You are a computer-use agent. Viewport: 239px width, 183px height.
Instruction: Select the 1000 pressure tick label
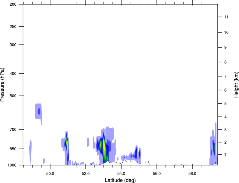(x=12, y=165)
